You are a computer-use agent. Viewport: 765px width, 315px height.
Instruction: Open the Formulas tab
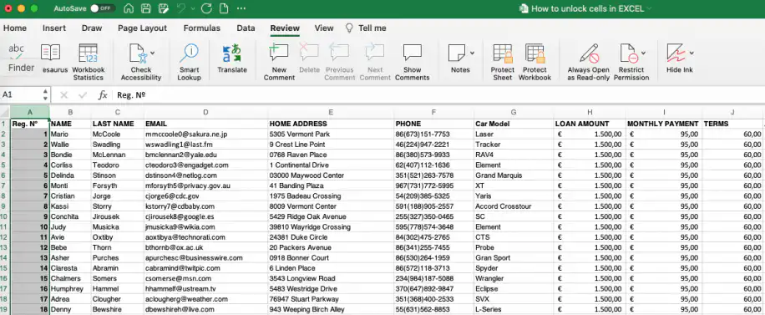202,28
